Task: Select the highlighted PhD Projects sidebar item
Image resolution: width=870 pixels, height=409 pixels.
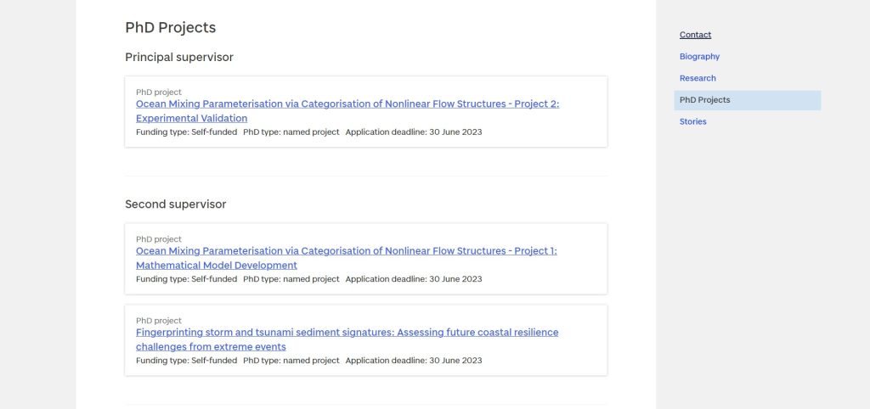Action: 704,100
